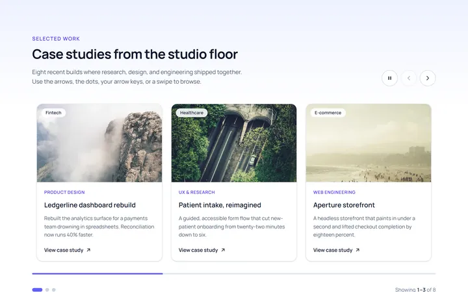Click the SELECTED WORK eyebrow label
This screenshot has width=468, height=292.
click(56, 39)
